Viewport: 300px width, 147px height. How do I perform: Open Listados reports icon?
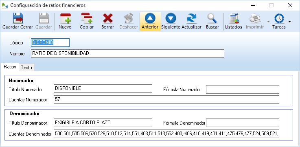click(x=234, y=18)
